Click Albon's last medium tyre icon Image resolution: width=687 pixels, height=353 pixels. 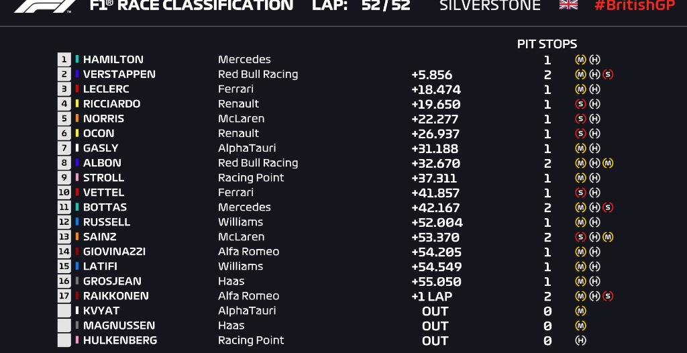pyautogui.click(x=608, y=163)
